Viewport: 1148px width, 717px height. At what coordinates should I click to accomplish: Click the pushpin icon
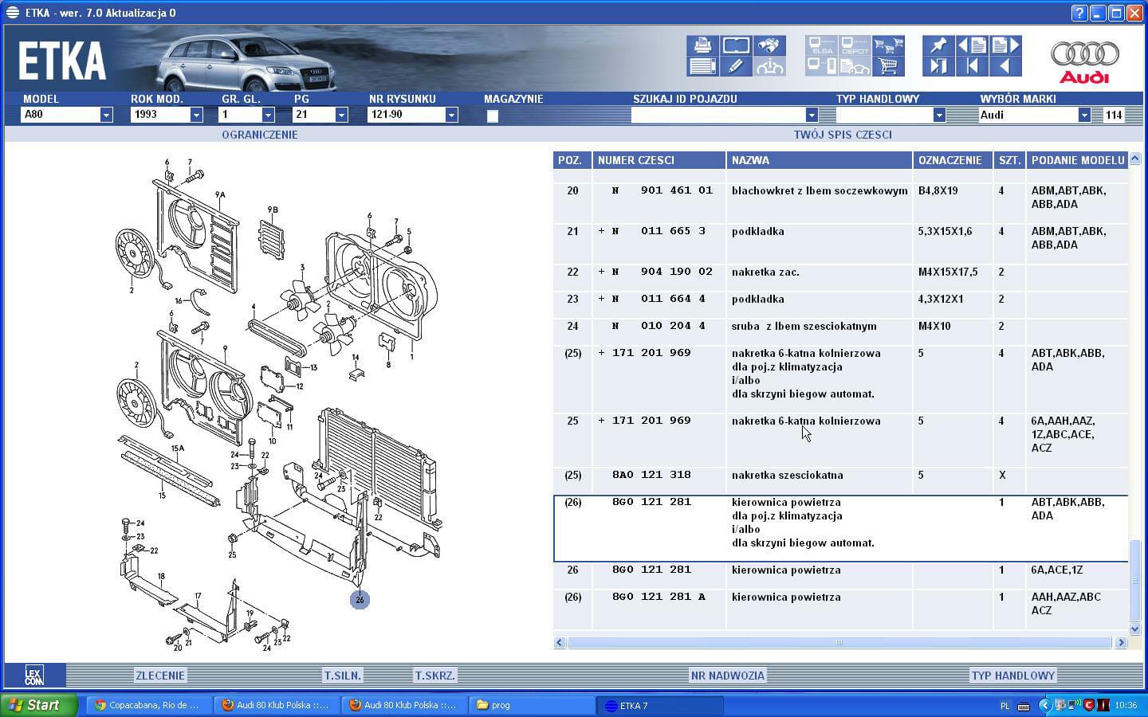pyautogui.click(x=938, y=45)
